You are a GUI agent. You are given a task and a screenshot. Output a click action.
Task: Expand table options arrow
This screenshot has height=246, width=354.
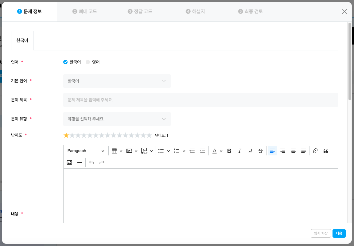pyautogui.click(x=121, y=151)
